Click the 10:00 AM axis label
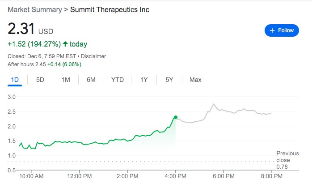Image resolution: width=312 pixels, height=188 pixels. (31, 176)
